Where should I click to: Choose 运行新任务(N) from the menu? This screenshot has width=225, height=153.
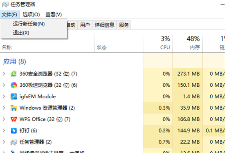click(34, 24)
